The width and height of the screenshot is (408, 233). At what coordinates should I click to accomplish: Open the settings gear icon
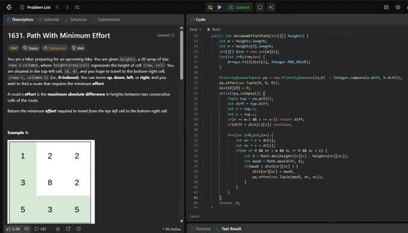(x=398, y=7)
